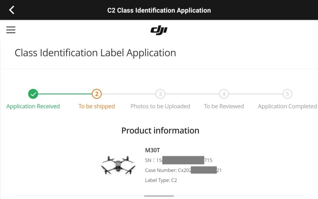The height and width of the screenshot is (199, 318).
Task: Click the Label Type: C2 text
Action: [161, 180]
